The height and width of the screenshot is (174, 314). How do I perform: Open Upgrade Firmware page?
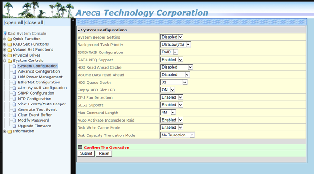(x=35, y=126)
